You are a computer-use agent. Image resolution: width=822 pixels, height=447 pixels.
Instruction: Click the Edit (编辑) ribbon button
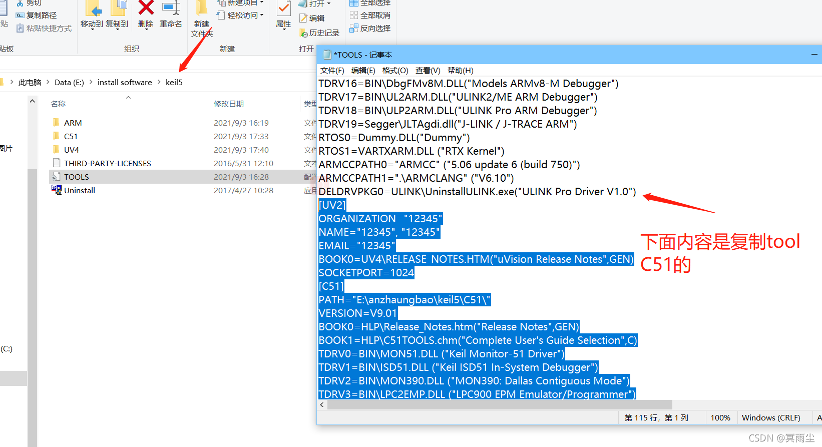(x=312, y=18)
